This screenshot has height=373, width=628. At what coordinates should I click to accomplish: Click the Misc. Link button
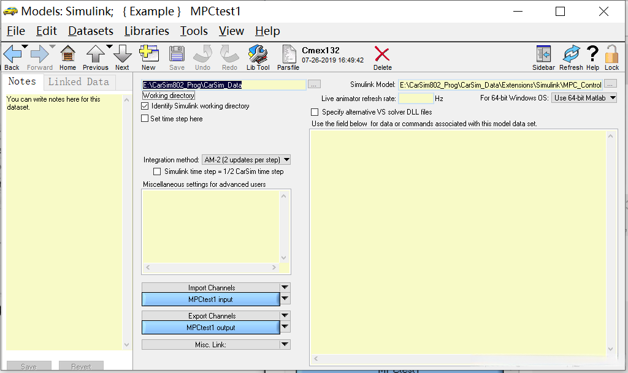tap(211, 345)
